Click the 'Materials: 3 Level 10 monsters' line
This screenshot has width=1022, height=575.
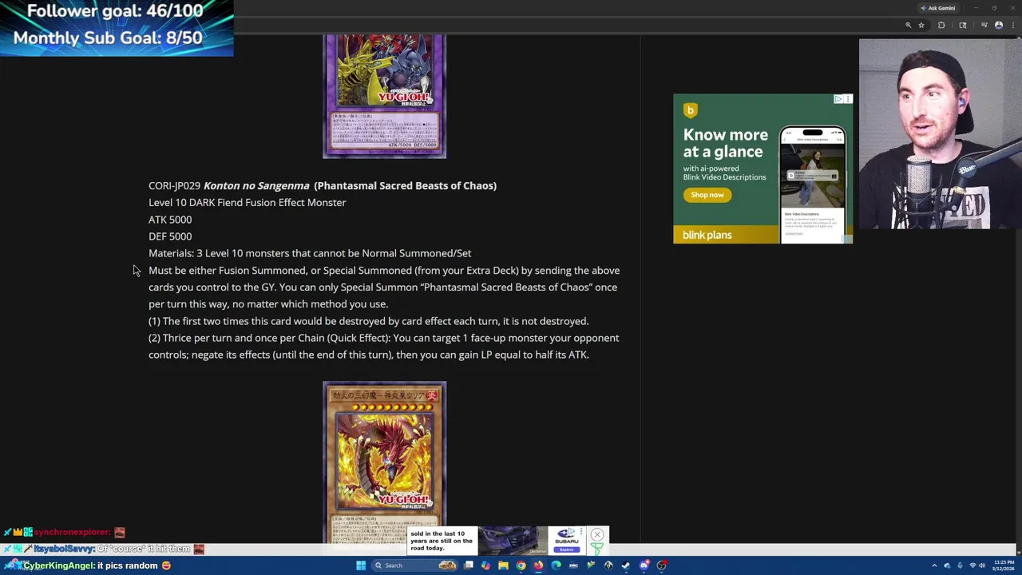[310, 253]
